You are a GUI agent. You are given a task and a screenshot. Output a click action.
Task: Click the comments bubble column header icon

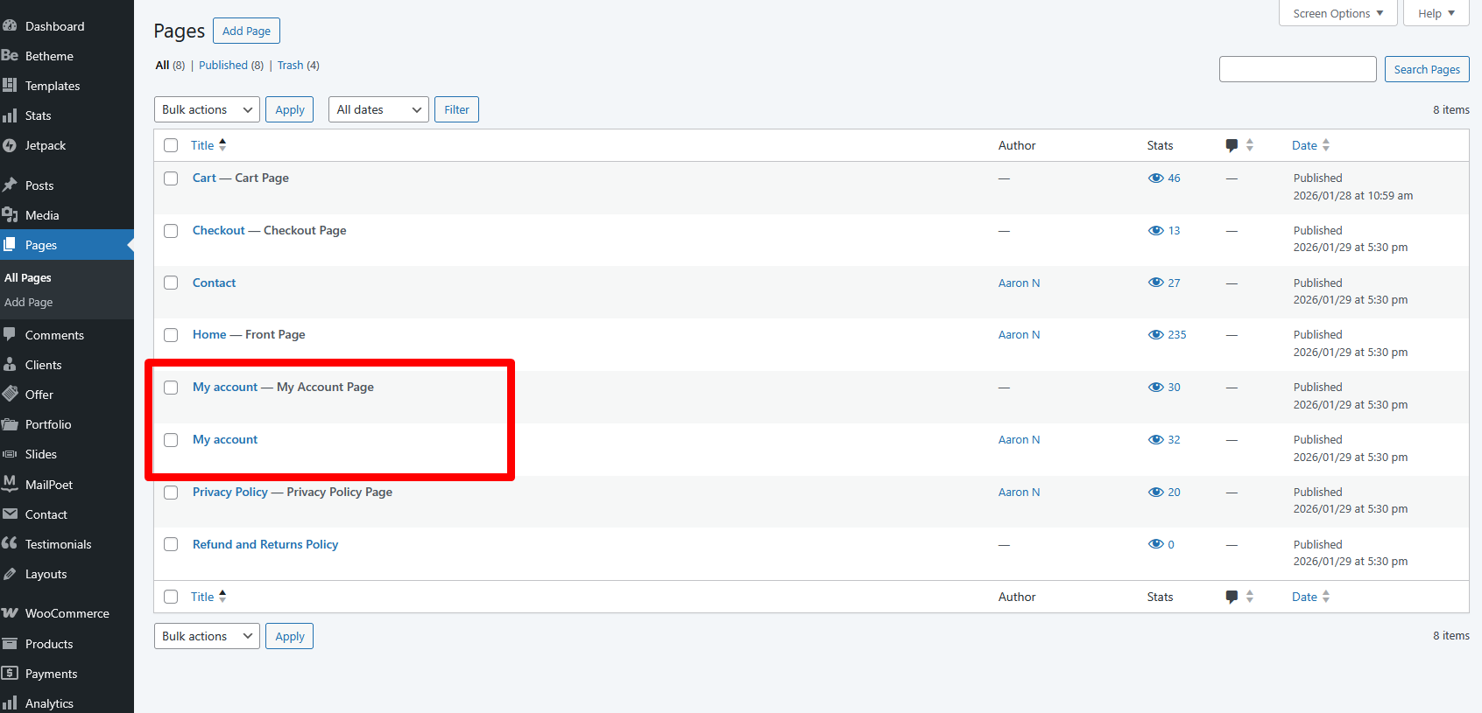pos(1231,145)
